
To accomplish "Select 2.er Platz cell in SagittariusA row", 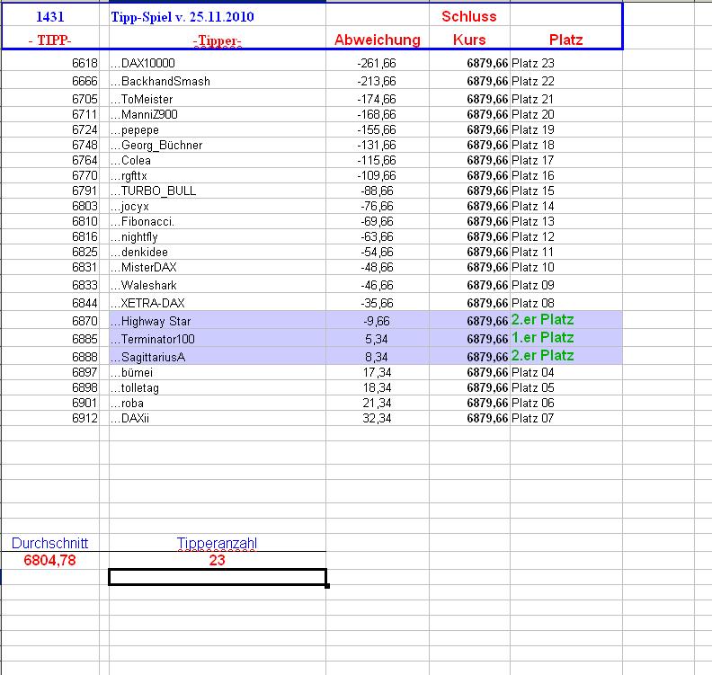I will [565, 356].
